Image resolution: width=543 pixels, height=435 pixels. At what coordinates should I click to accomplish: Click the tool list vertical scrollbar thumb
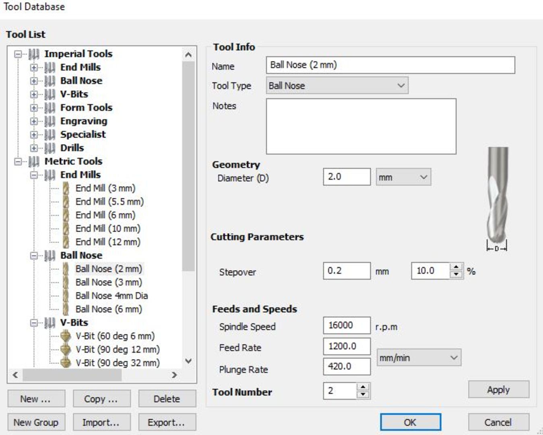(188, 165)
